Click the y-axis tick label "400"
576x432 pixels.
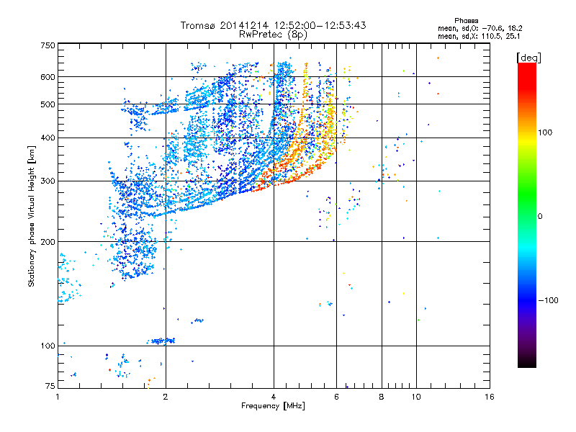tap(48, 138)
